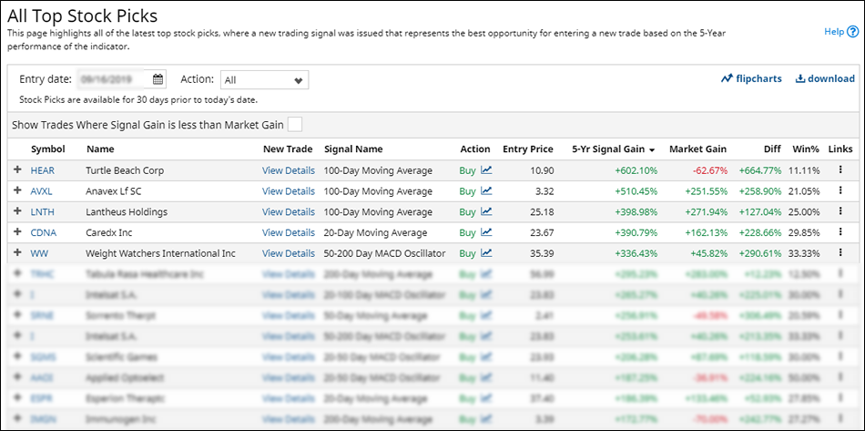The width and height of the screenshot is (865, 431).
Task: Open links menu dots for Caredx Inc
Action: [x=840, y=231]
